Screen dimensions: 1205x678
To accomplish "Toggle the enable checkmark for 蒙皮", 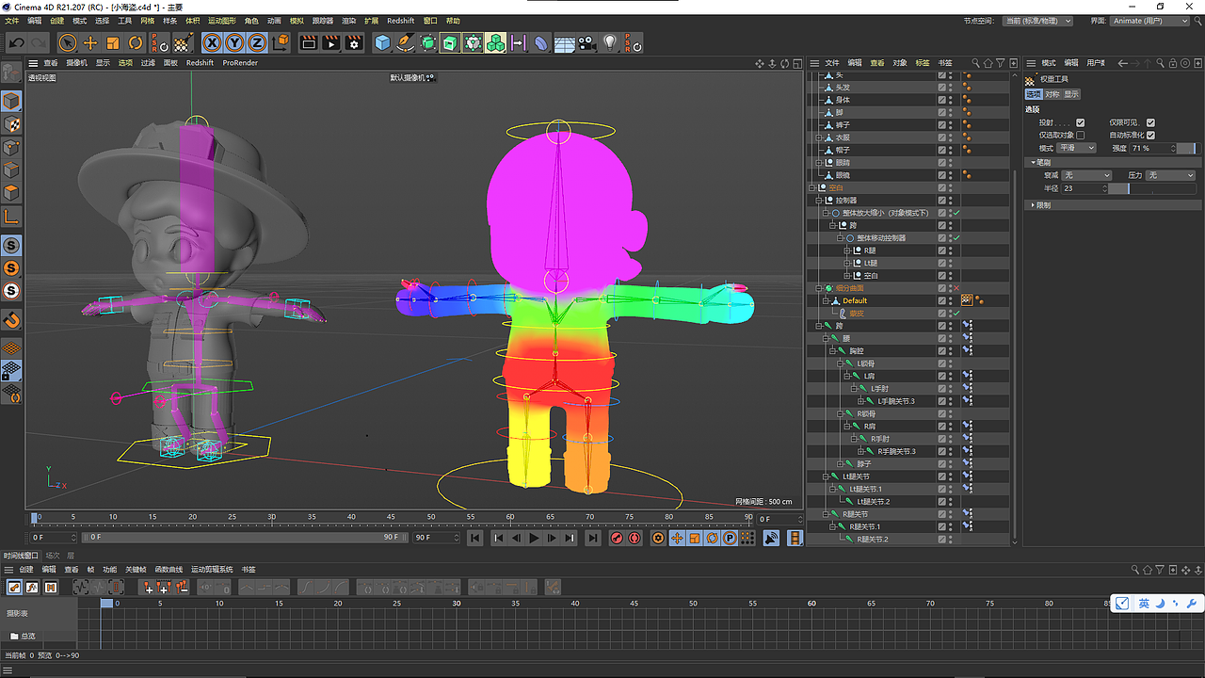I will pyautogui.click(x=956, y=313).
